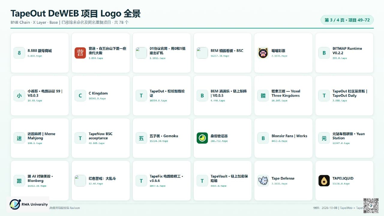The image size is (384, 216).
Task: Select the 五 icon for Gomoku
Action: coord(141,138)
